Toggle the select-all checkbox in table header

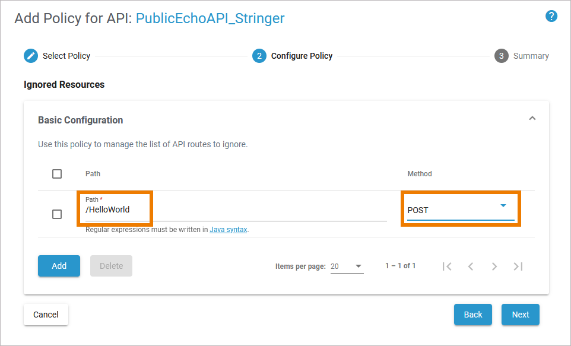[57, 174]
